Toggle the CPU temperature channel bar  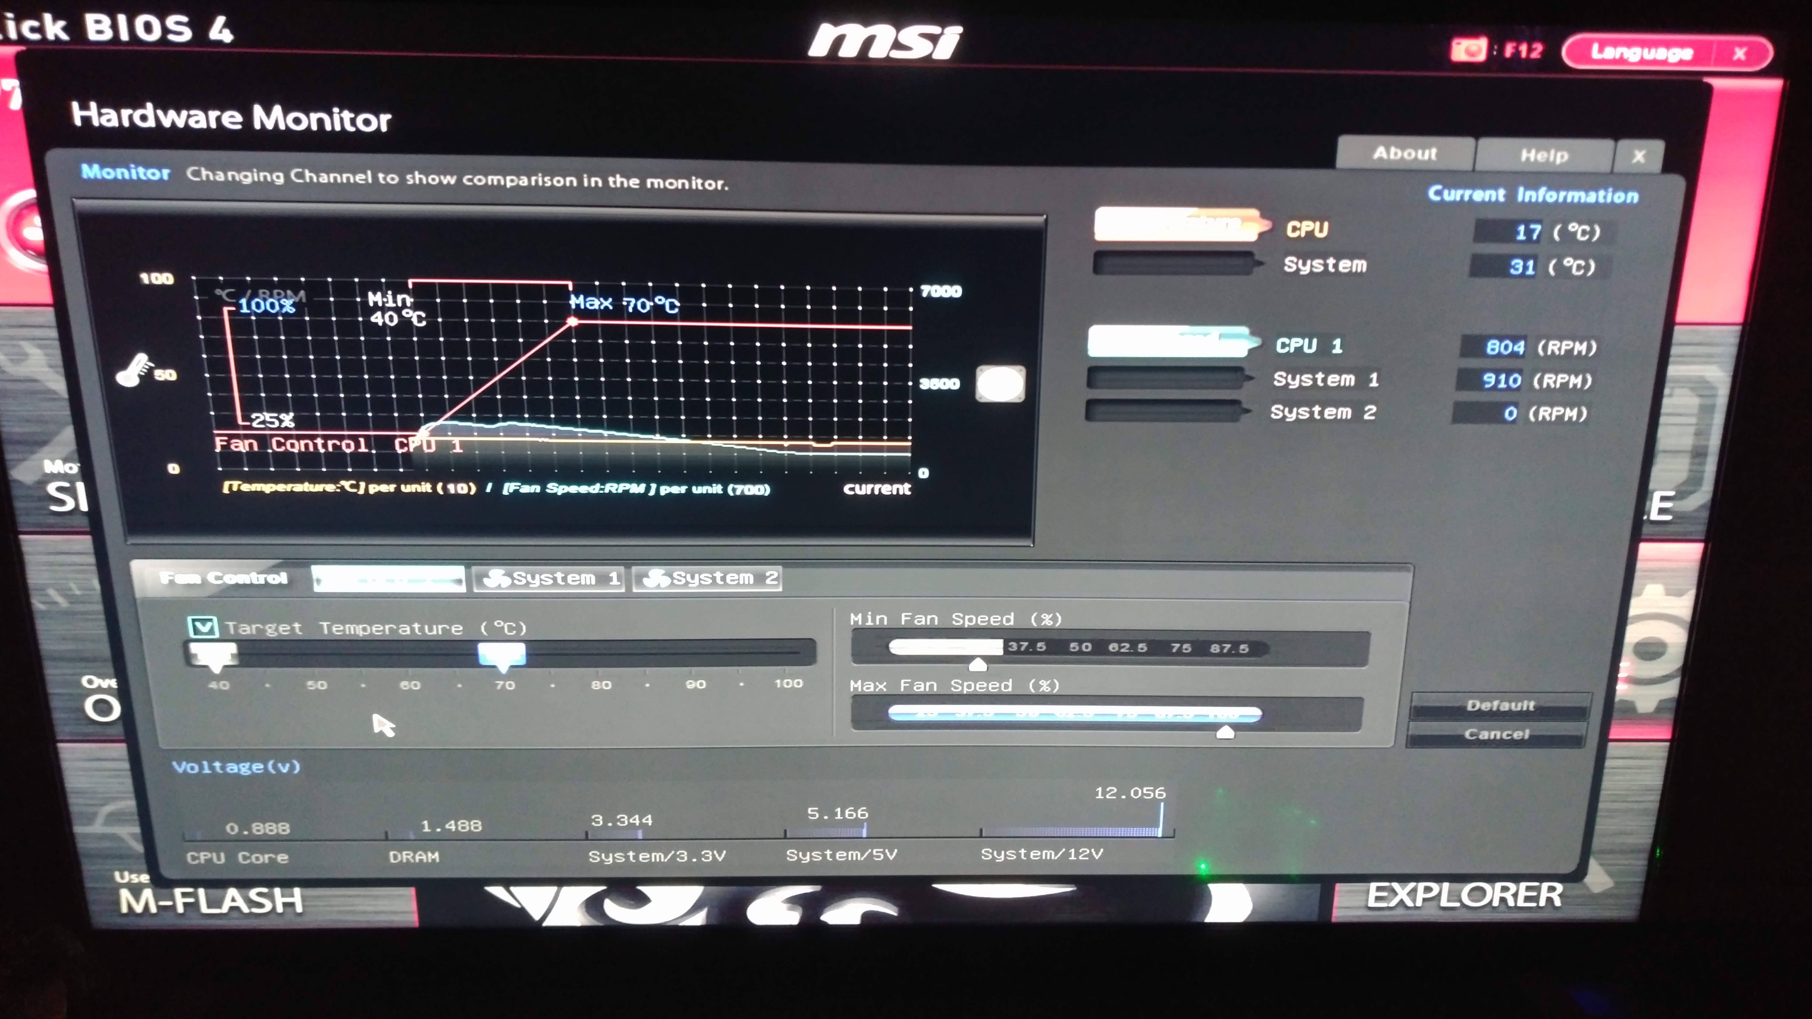(1182, 224)
